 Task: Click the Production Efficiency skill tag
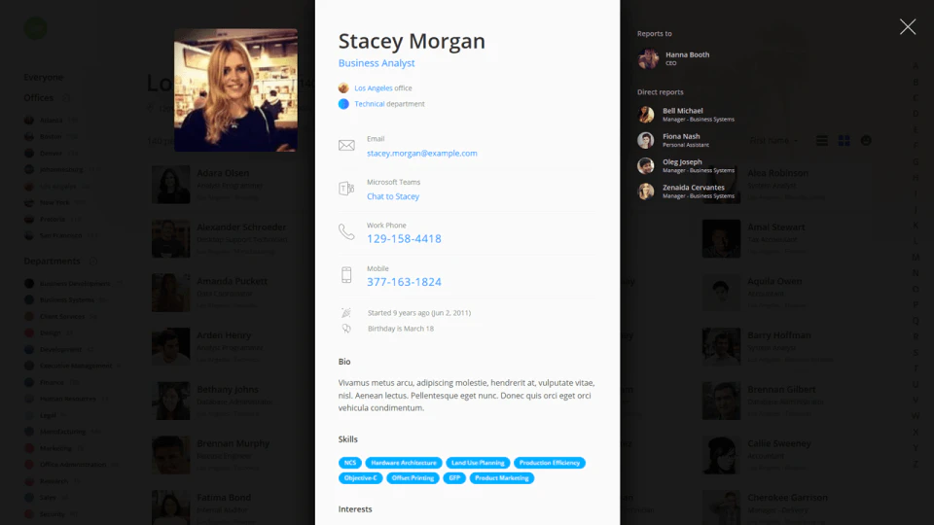coord(549,463)
